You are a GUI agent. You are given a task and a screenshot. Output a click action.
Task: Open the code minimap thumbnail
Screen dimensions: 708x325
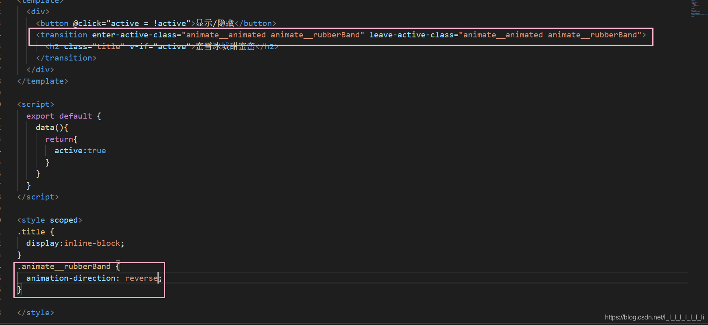[699, 8]
